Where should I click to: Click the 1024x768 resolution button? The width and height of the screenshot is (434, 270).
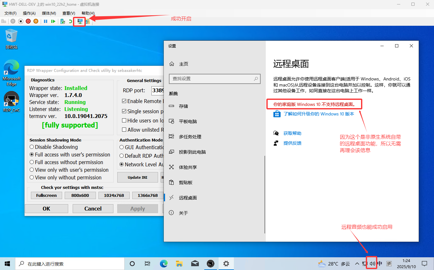coord(114,196)
